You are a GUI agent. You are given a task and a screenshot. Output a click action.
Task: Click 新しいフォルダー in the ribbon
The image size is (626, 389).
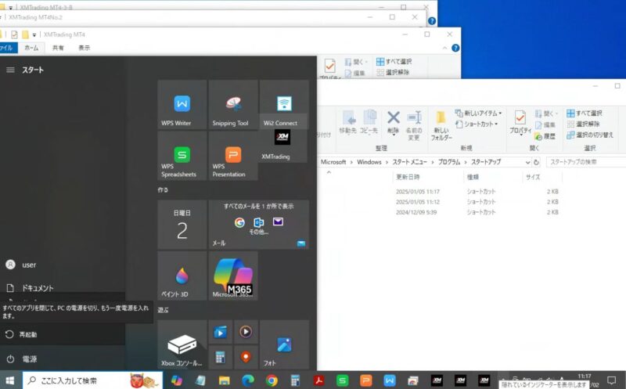coord(441,125)
